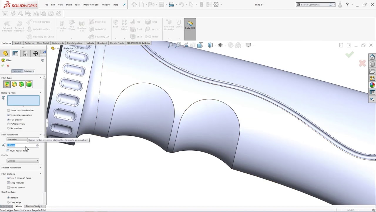Select Variable Size fillet type
Image resolution: width=376 pixels, height=212 pixels.
(14, 84)
